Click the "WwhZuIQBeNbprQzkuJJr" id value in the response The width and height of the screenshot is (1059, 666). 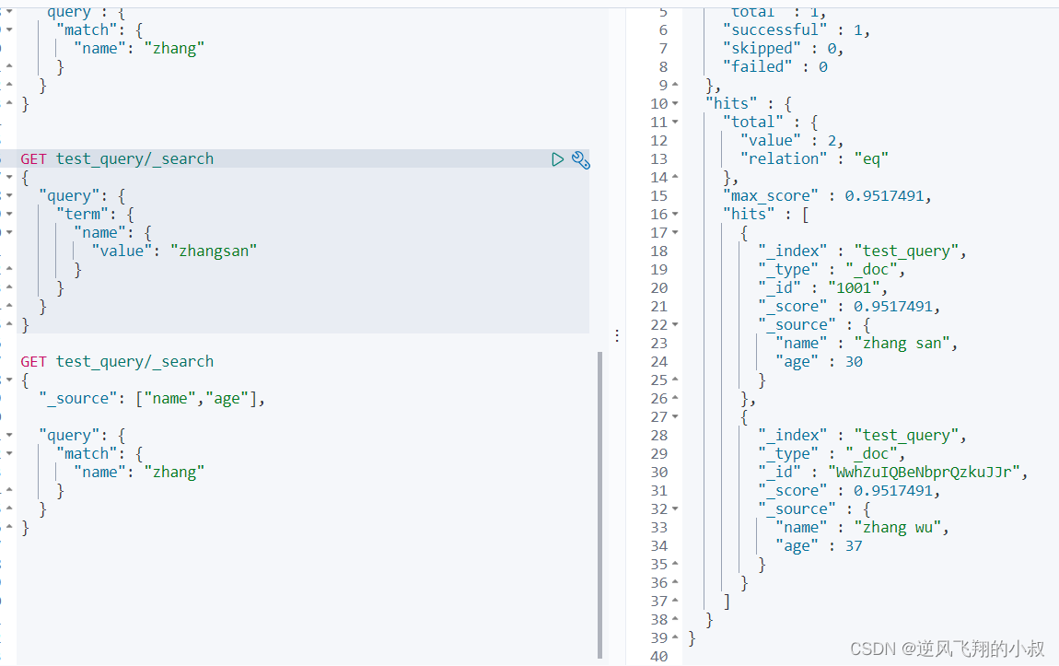(926, 473)
